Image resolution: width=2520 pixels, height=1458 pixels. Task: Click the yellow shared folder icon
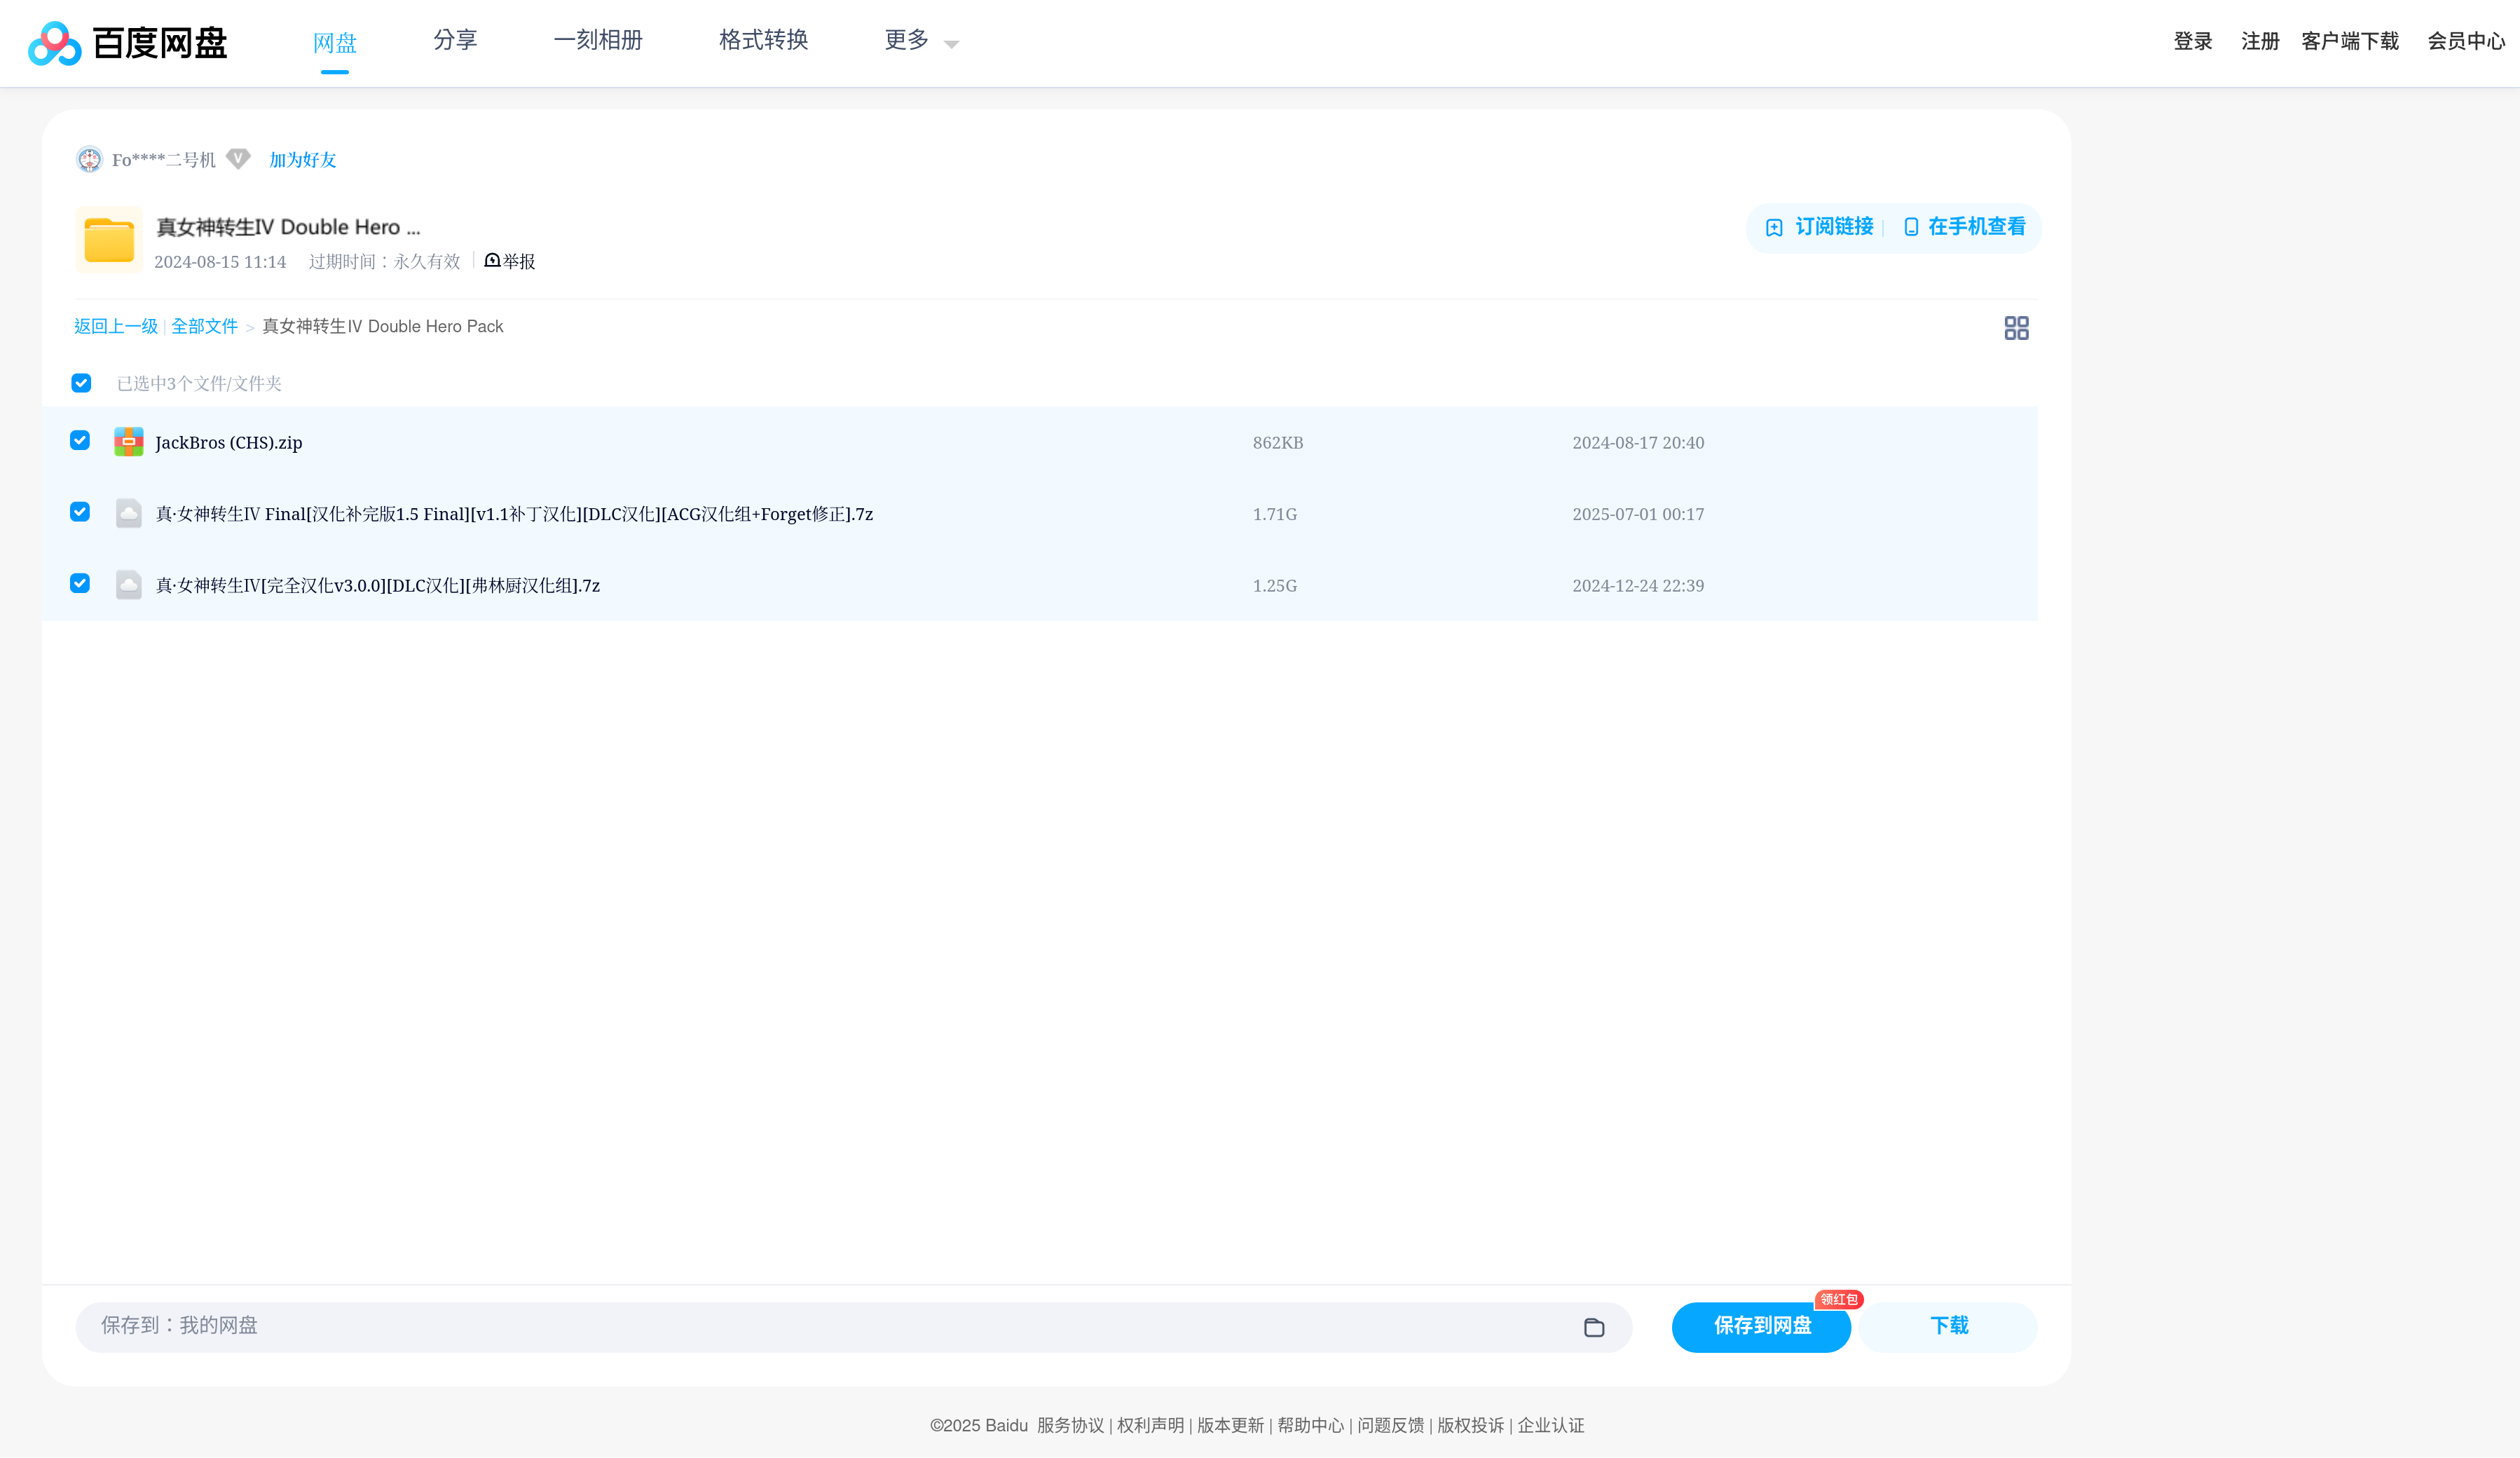(109, 240)
